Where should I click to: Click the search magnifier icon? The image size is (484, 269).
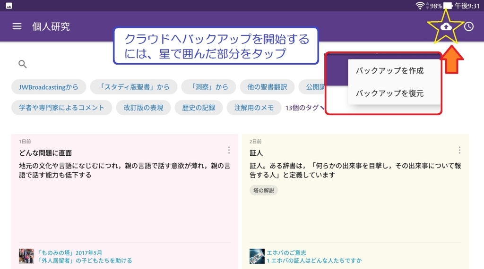coord(23,64)
